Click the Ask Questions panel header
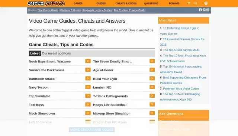 click(183, 114)
